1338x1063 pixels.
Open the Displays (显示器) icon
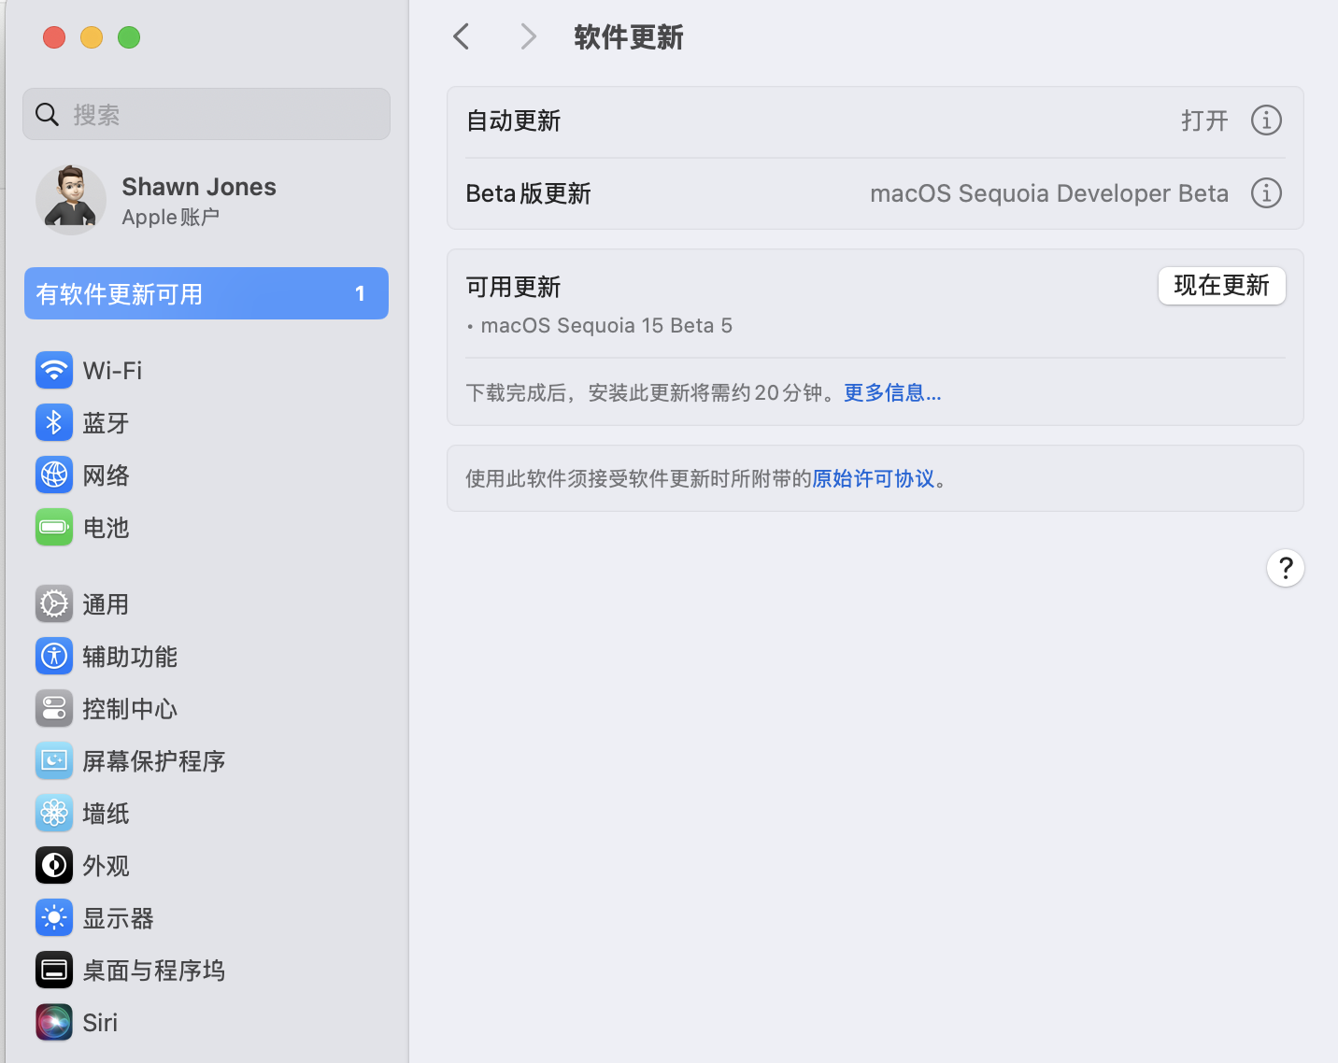coord(54,918)
